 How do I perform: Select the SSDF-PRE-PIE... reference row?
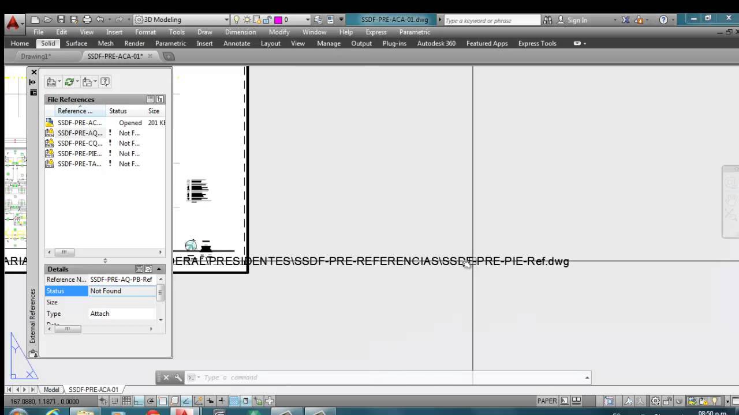[105, 154]
